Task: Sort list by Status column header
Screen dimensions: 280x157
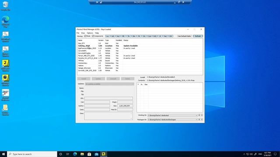Action: tap(126, 41)
